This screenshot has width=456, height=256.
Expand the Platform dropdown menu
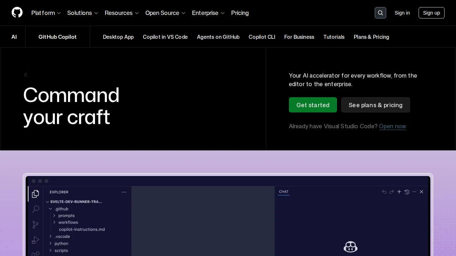46,13
